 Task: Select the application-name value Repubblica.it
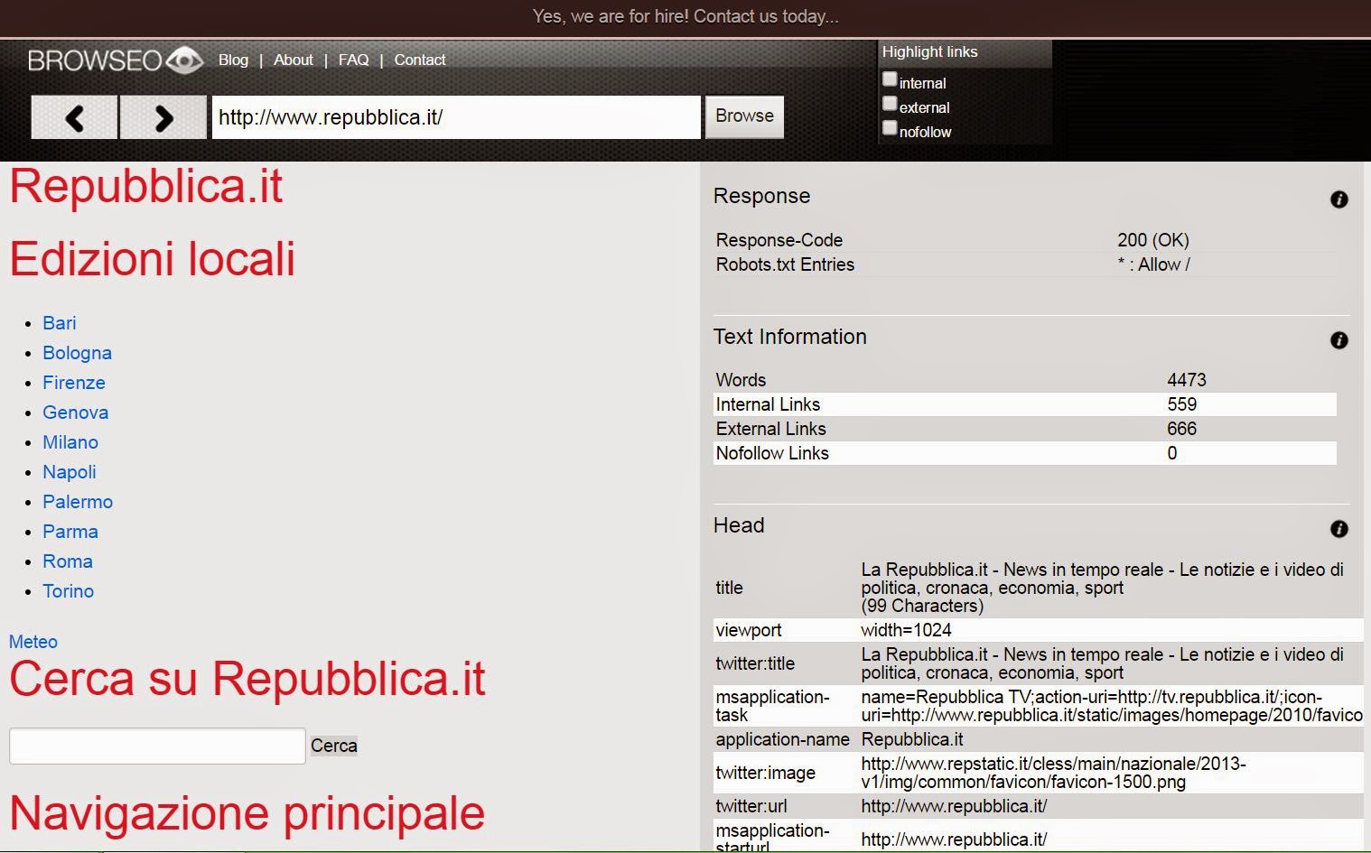(x=912, y=739)
